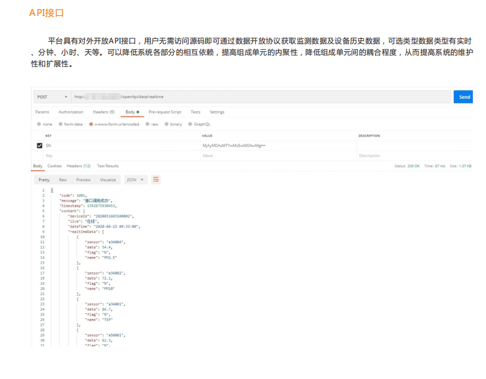
Task: Click the request URL input field
Action: [257, 97]
